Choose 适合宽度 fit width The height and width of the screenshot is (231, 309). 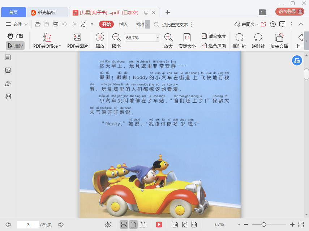[x=214, y=36]
